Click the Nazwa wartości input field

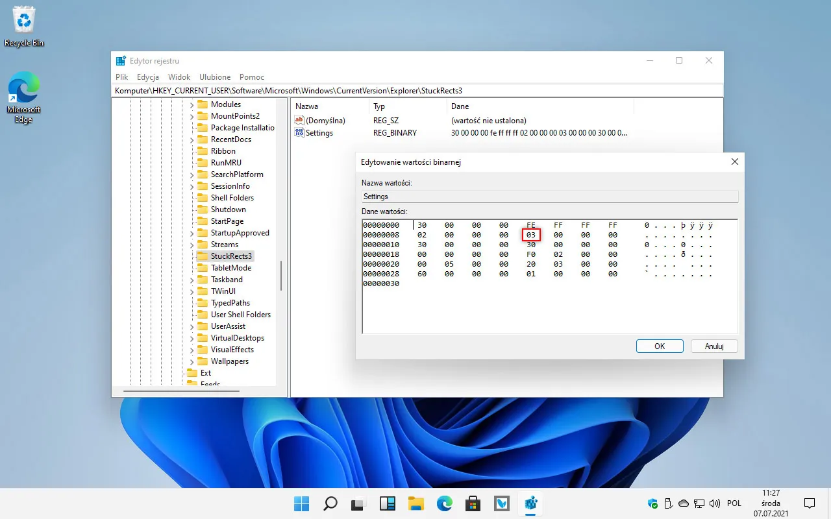[549, 196]
